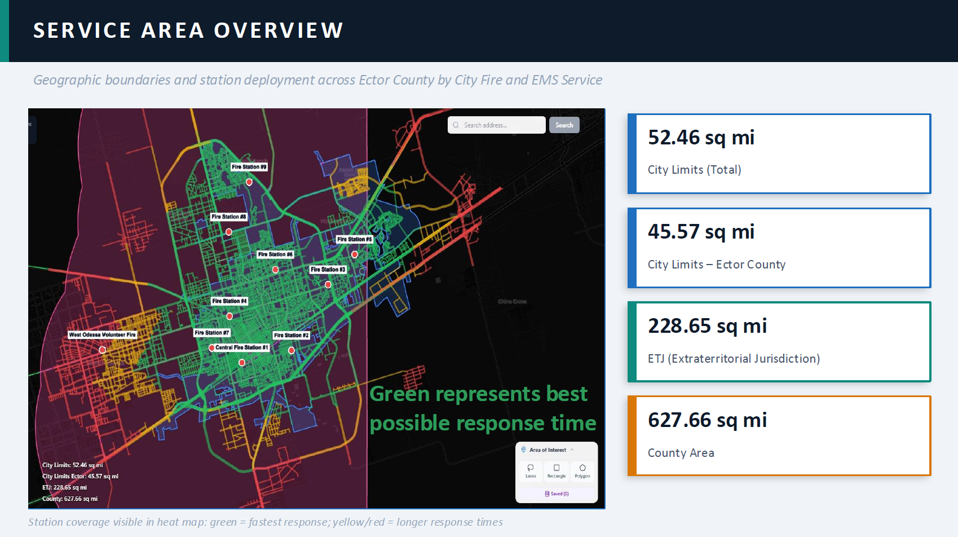
Task: Focus the Search address input field
Action: [497, 125]
